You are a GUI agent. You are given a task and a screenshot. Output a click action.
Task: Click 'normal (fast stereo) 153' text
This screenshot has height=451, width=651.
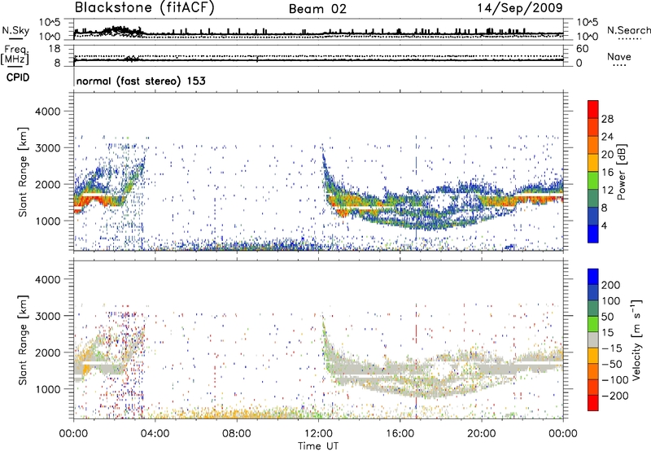tap(141, 81)
